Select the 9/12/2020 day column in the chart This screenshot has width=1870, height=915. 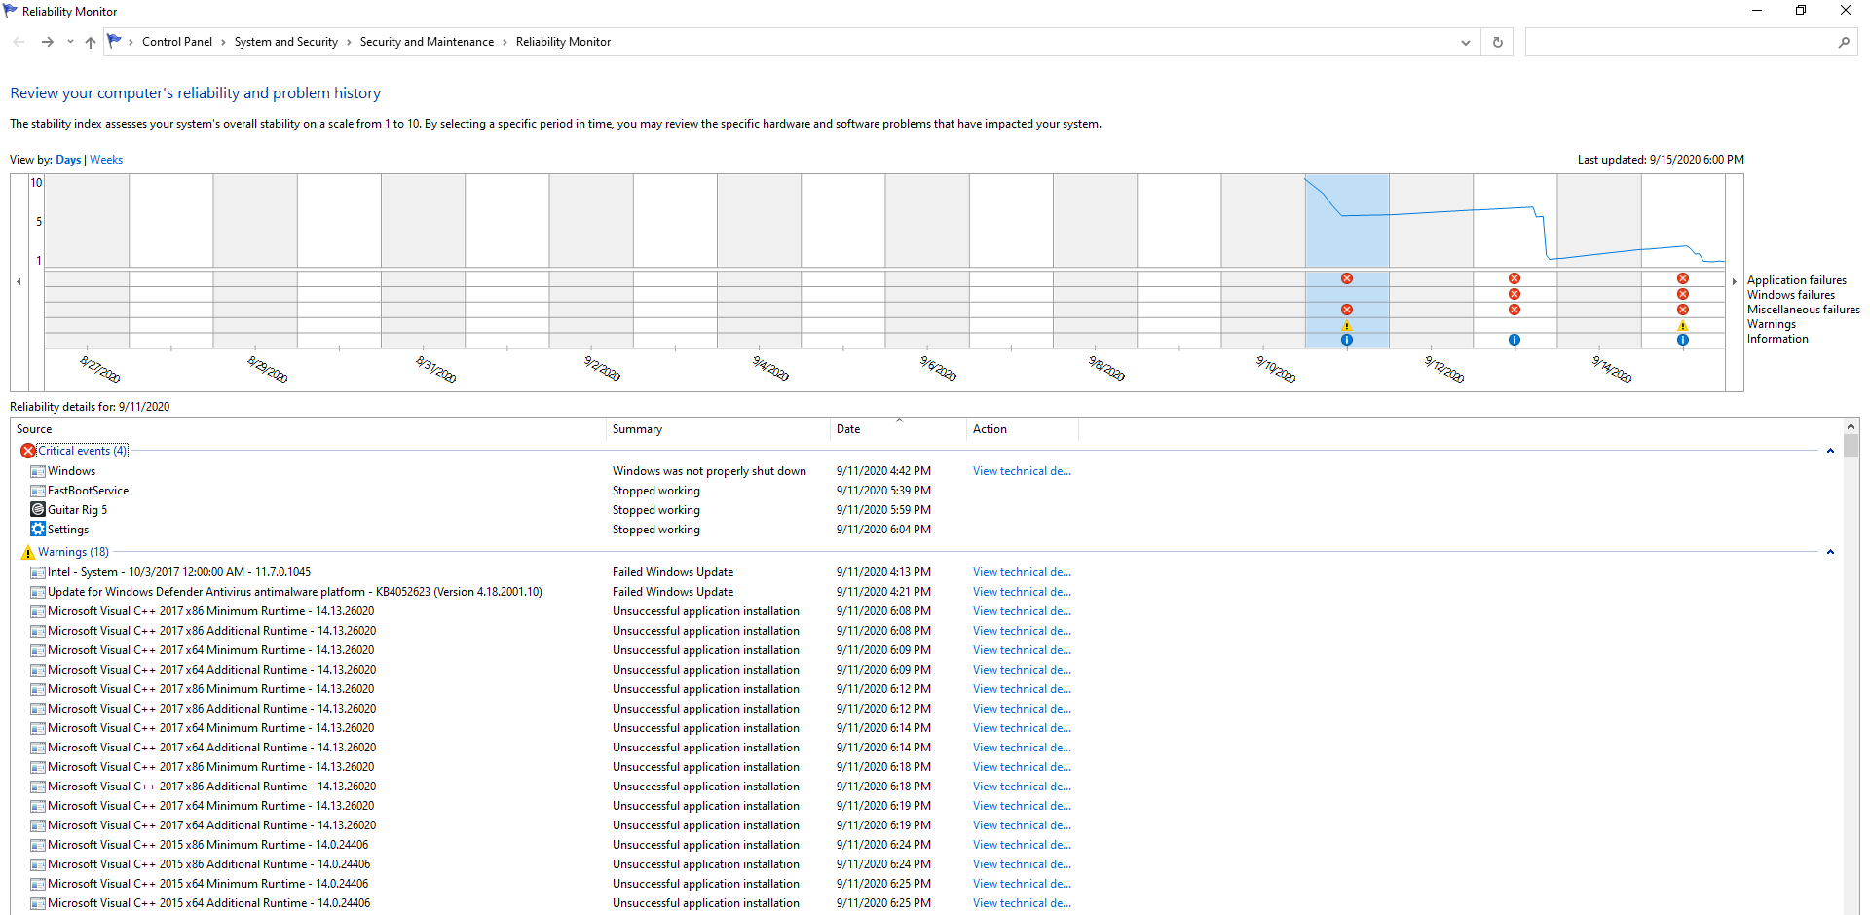1431,261
